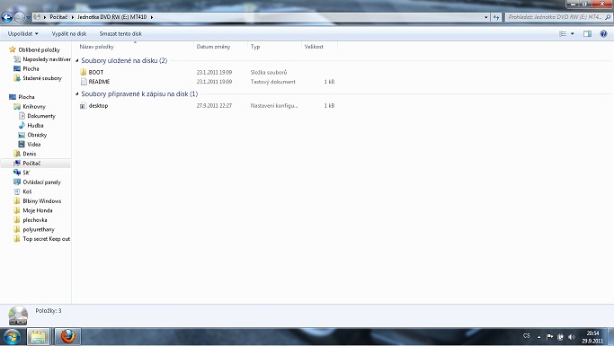Click Složka souborů type text
The image size is (614, 346).
click(269, 73)
